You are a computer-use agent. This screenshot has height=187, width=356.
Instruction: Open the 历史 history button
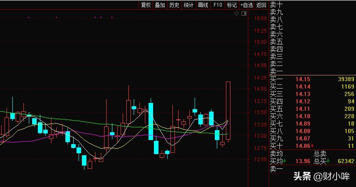coord(174,5)
